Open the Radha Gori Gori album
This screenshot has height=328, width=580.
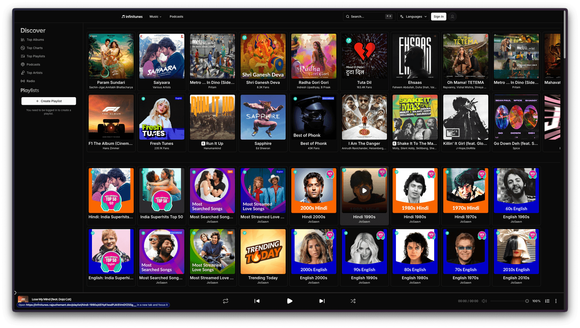[x=314, y=56]
